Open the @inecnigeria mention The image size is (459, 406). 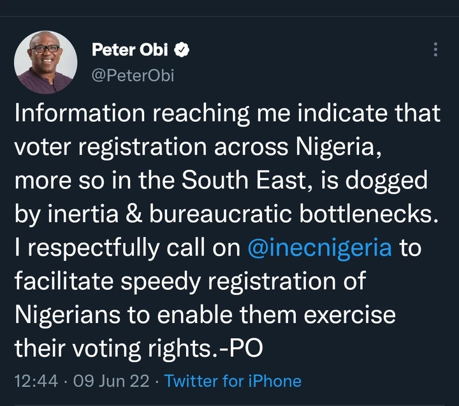(x=319, y=248)
